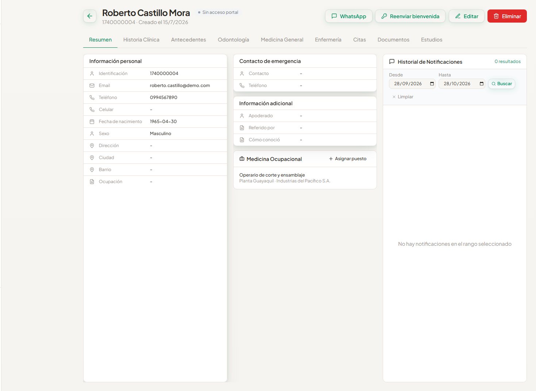Click the calendar icon beside Fecha de nacimiento
Viewport: 536px width, 391px height.
(92, 122)
